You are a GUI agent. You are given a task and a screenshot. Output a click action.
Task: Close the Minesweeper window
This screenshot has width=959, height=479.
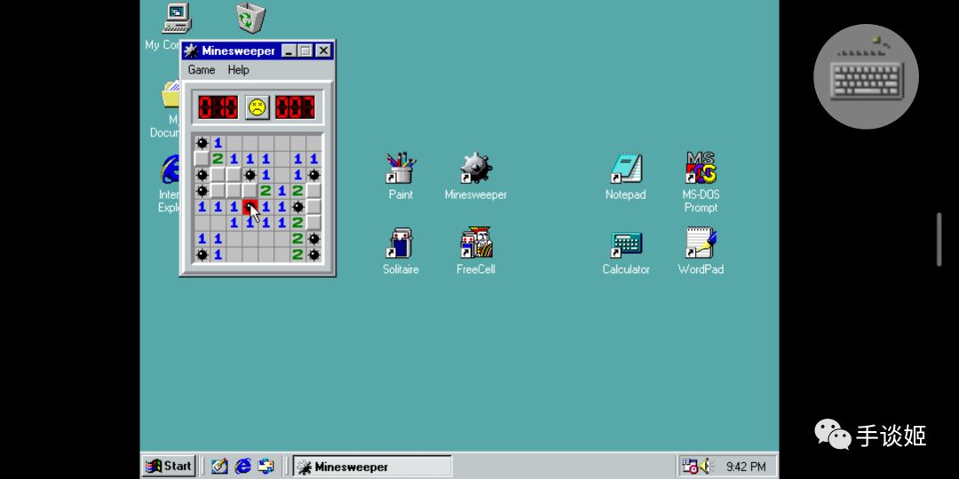[323, 51]
